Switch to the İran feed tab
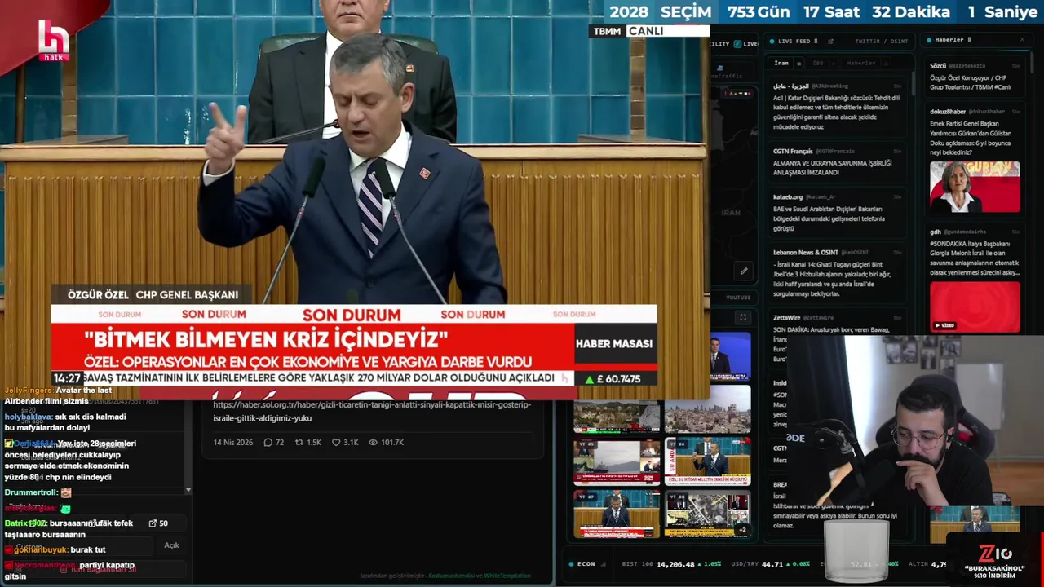This screenshot has width=1044, height=587. click(x=781, y=63)
